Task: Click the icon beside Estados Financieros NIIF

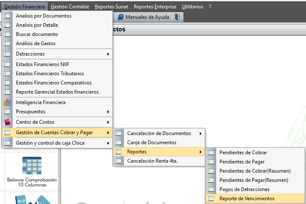Action: (x=7, y=64)
